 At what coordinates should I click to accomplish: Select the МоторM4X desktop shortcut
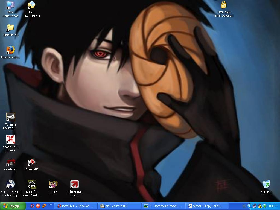pos(32,162)
